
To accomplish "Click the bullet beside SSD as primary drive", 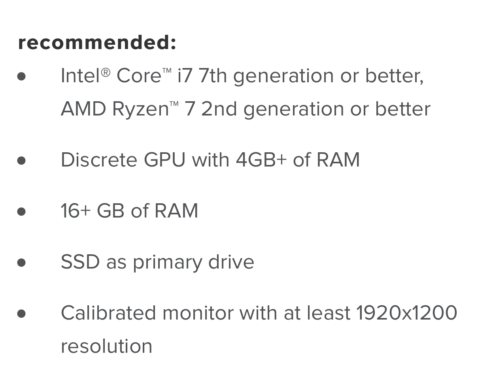I will pos(22,263).
